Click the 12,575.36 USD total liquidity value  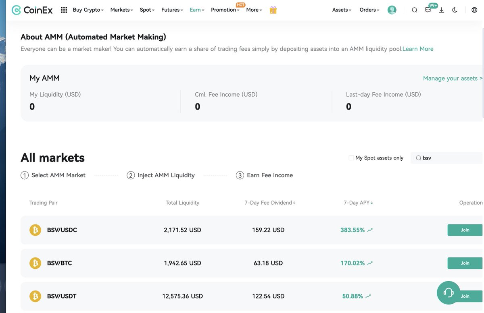pyautogui.click(x=182, y=296)
